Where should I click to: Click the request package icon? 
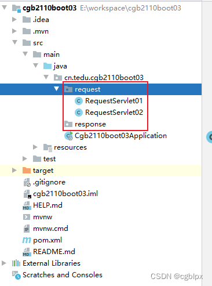click(68, 89)
